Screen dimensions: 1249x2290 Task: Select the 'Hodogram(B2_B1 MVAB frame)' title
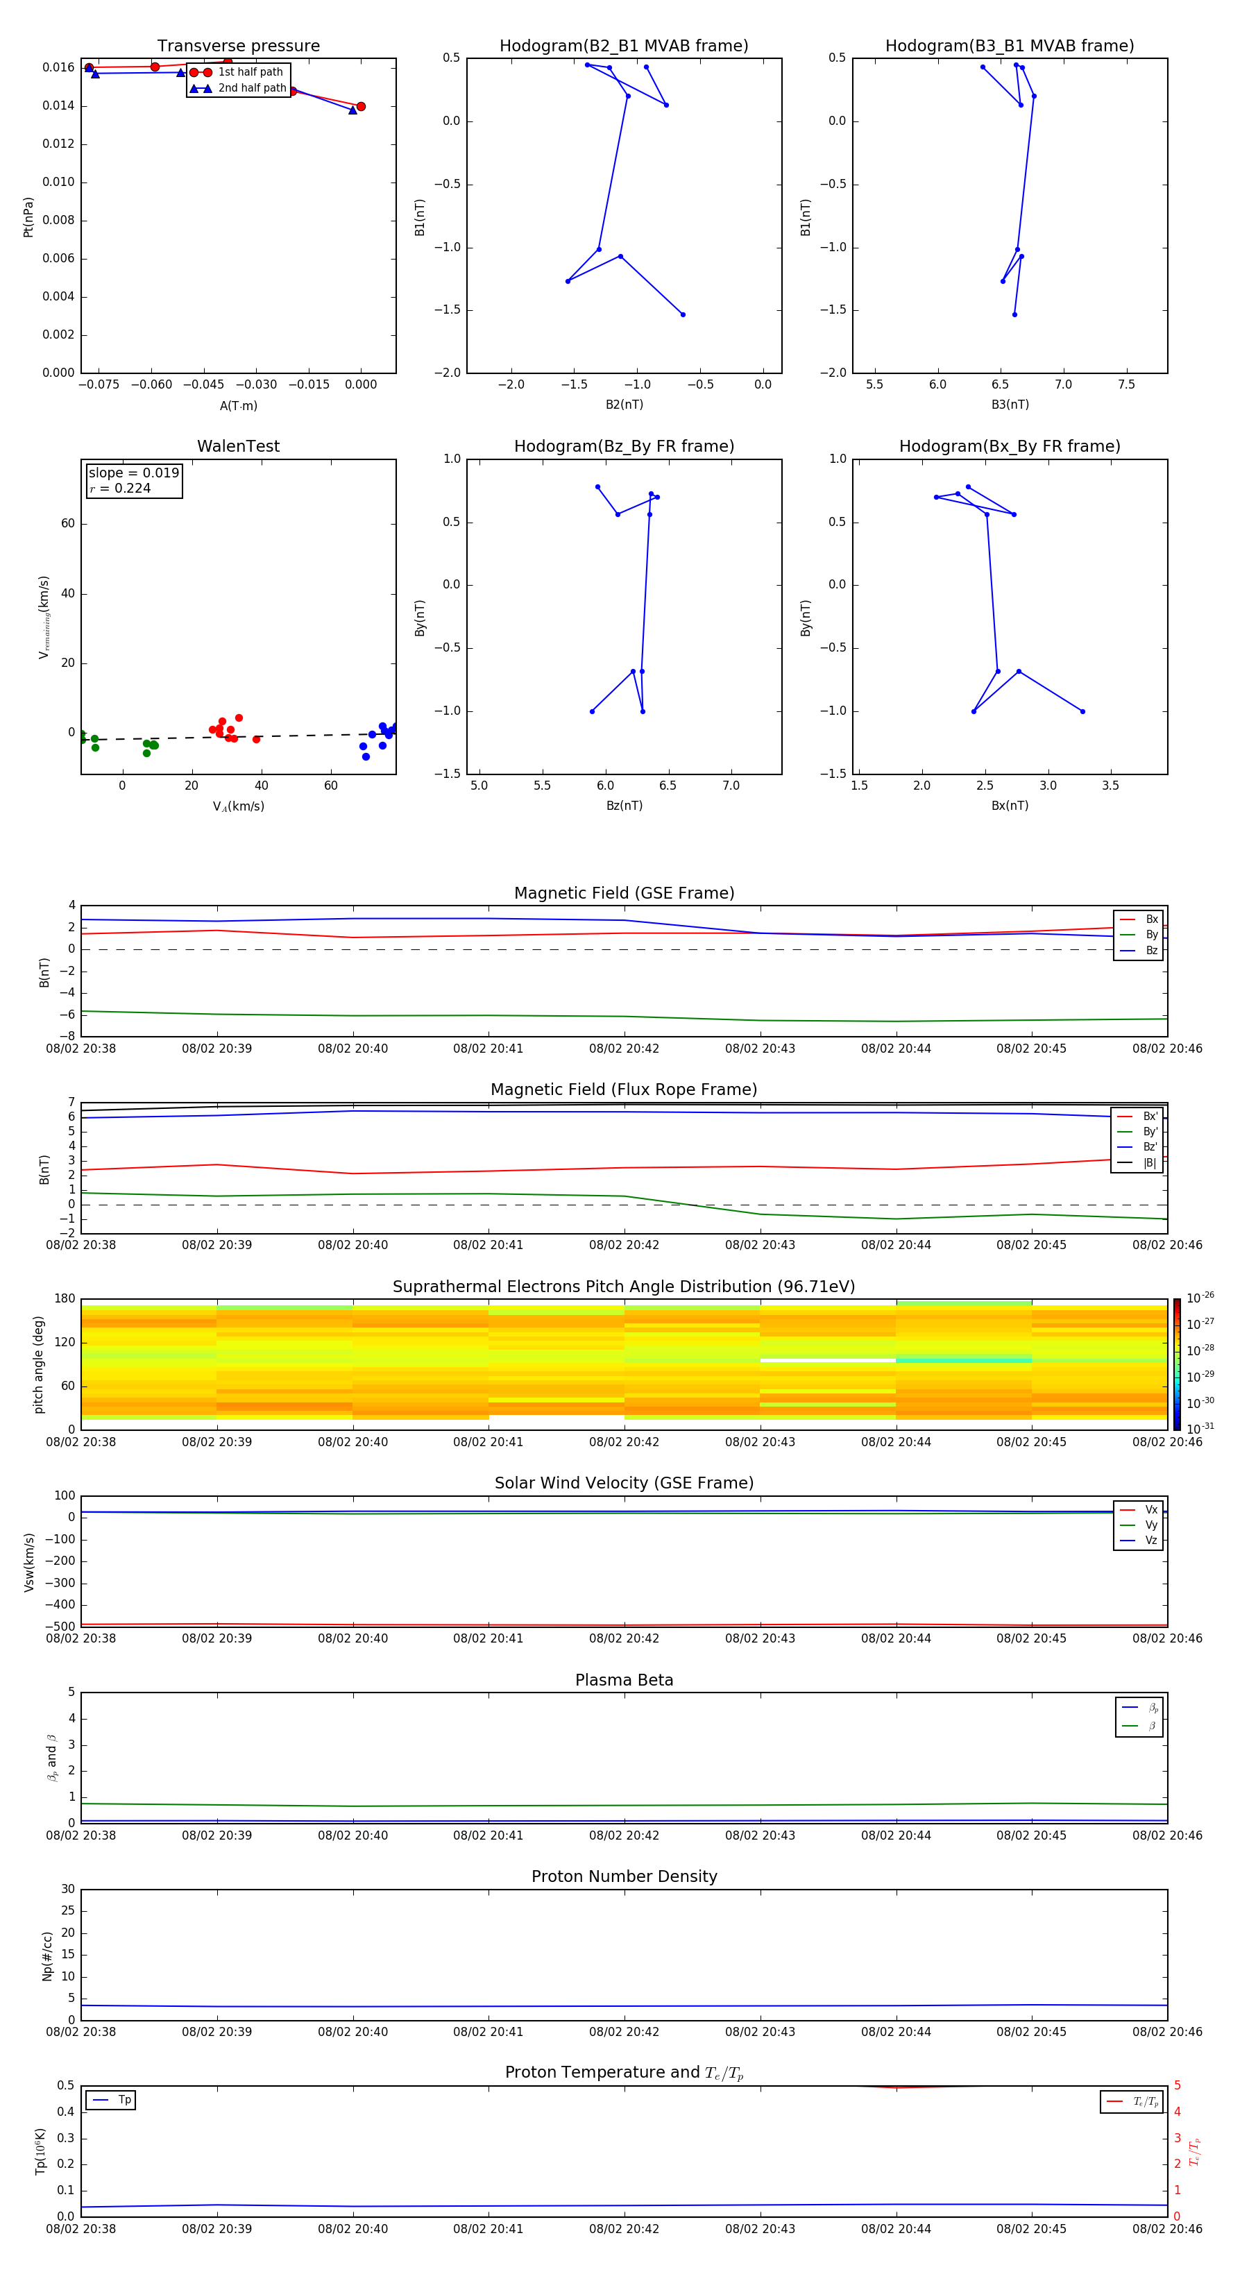(x=624, y=46)
